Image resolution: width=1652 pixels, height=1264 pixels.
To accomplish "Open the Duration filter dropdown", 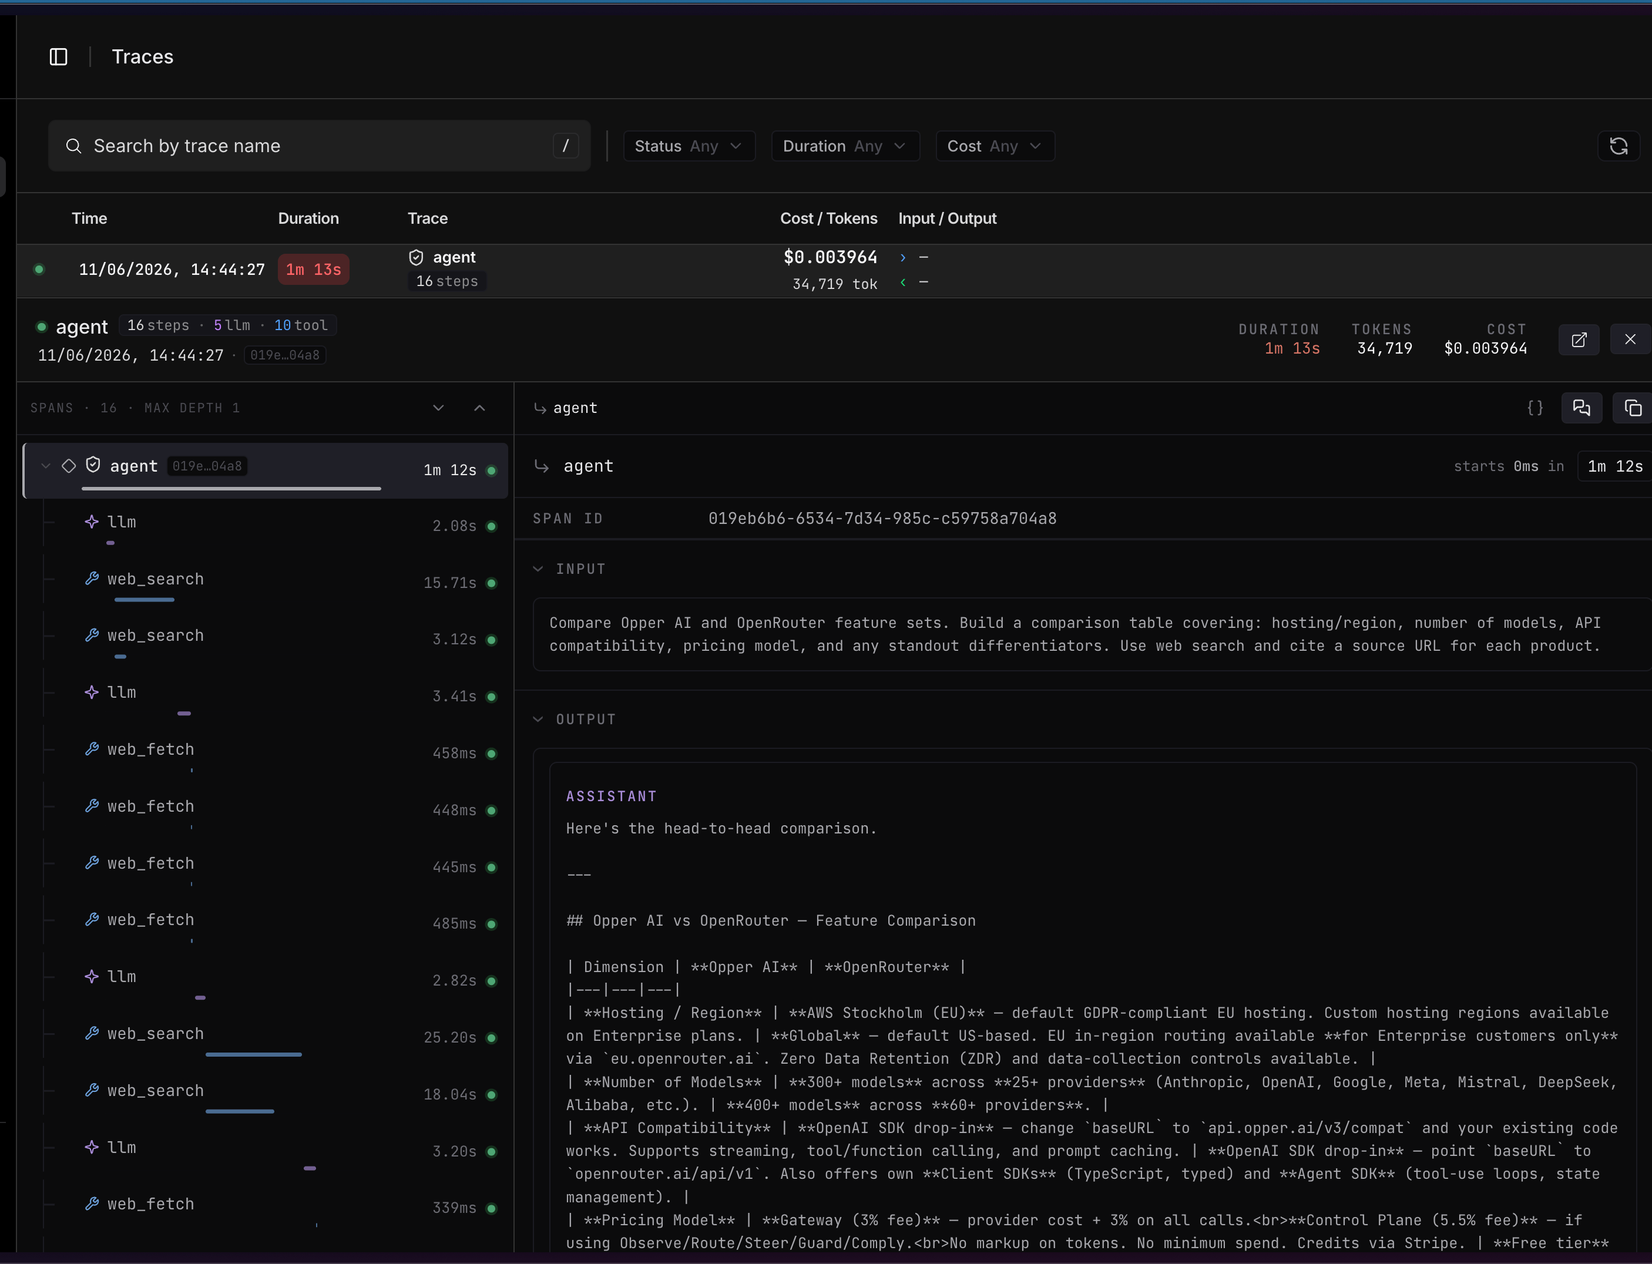I will [845, 146].
